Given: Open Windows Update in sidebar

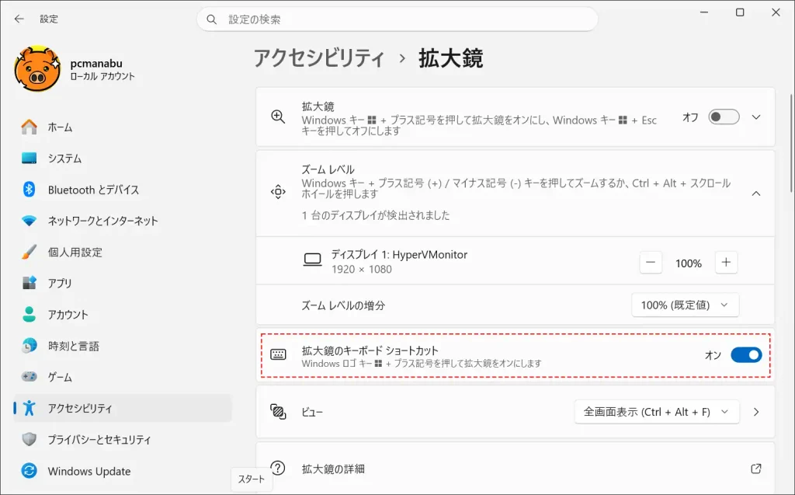Looking at the screenshot, I should [x=123, y=471].
